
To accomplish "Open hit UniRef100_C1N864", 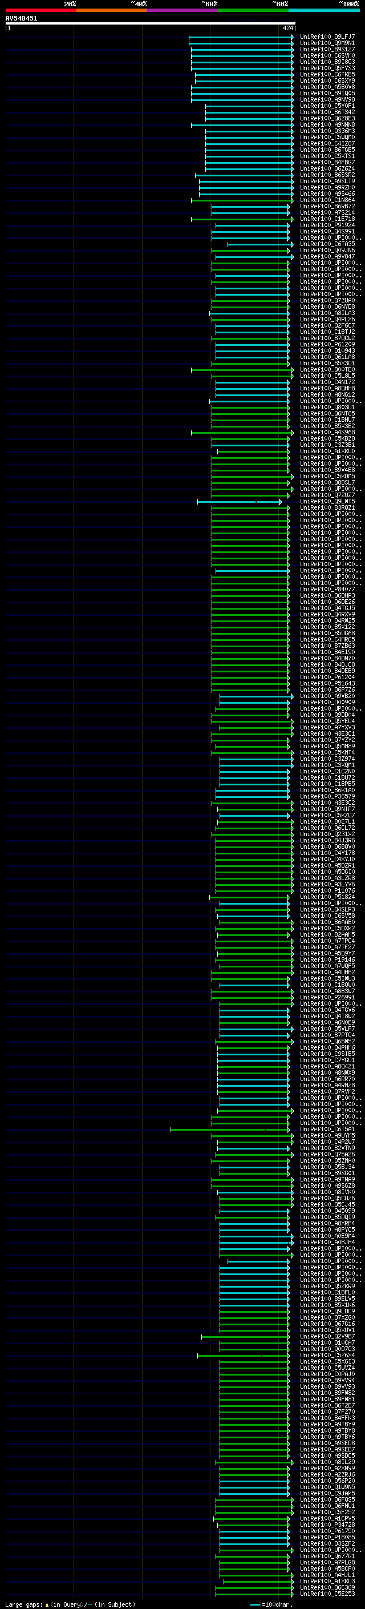I will coord(327,200).
